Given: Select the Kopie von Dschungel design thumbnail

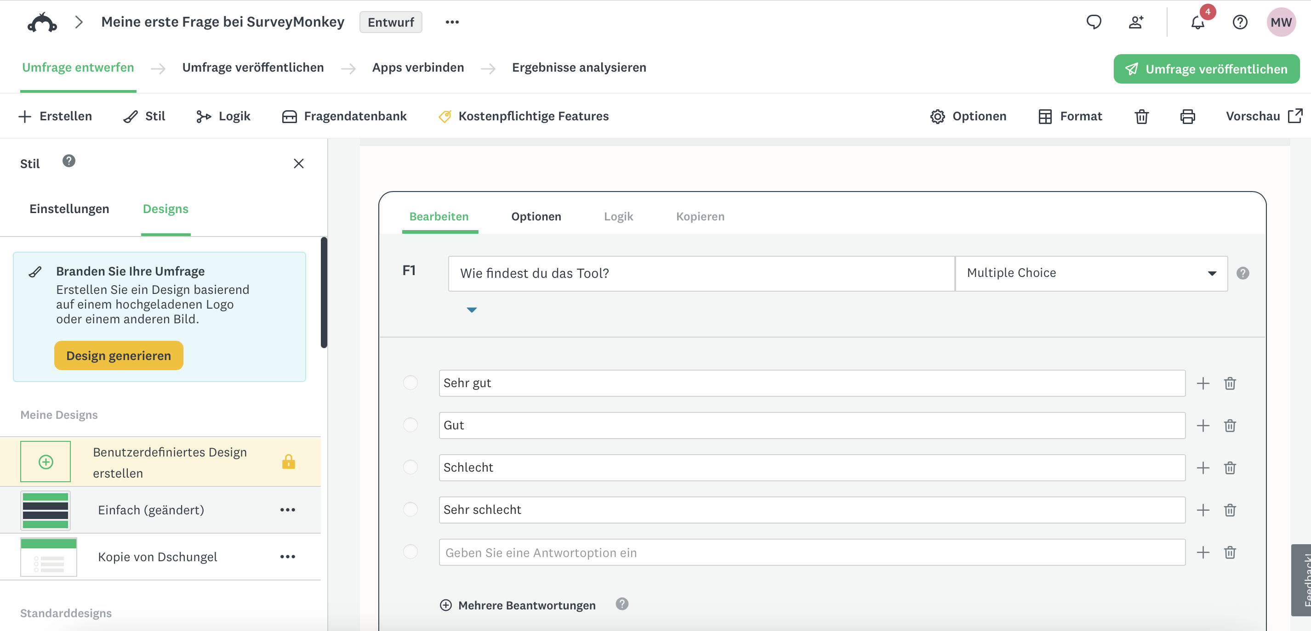Looking at the screenshot, I should [x=48, y=557].
